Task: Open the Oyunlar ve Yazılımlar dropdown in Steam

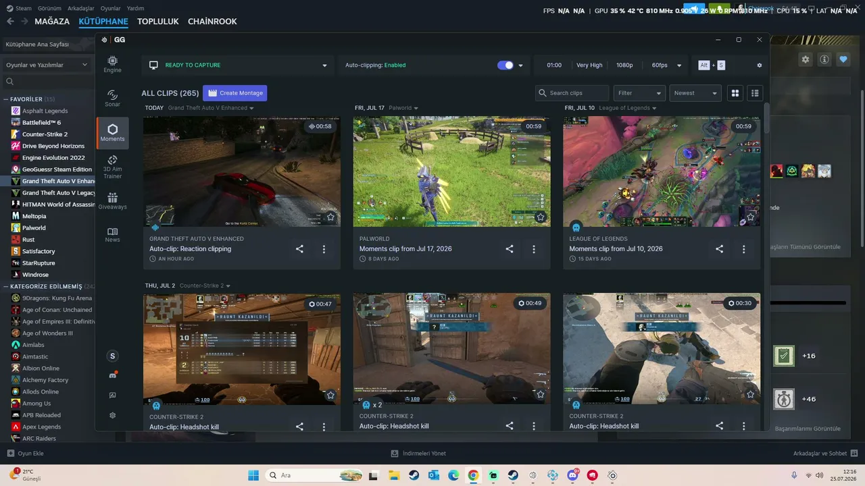Action: pyautogui.click(x=47, y=65)
